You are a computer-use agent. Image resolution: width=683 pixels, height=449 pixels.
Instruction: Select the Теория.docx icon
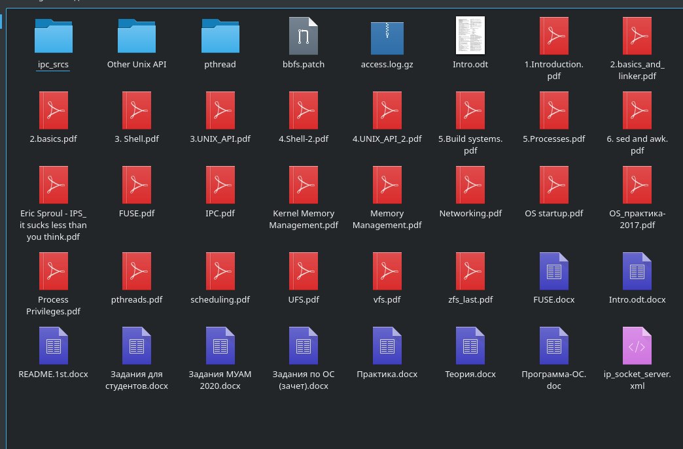(x=470, y=346)
